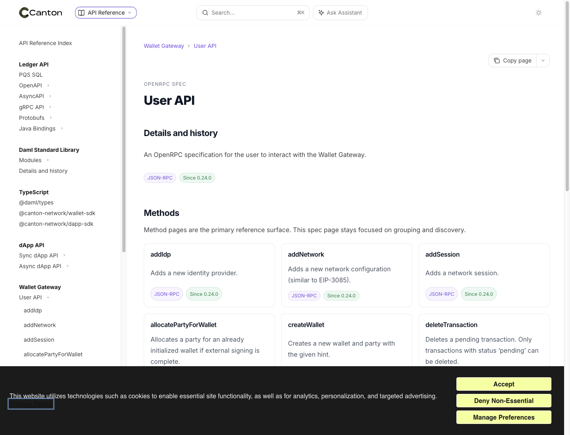Click the main page scrollbar
The height and width of the screenshot is (435, 570).
click(x=567, y=97)
